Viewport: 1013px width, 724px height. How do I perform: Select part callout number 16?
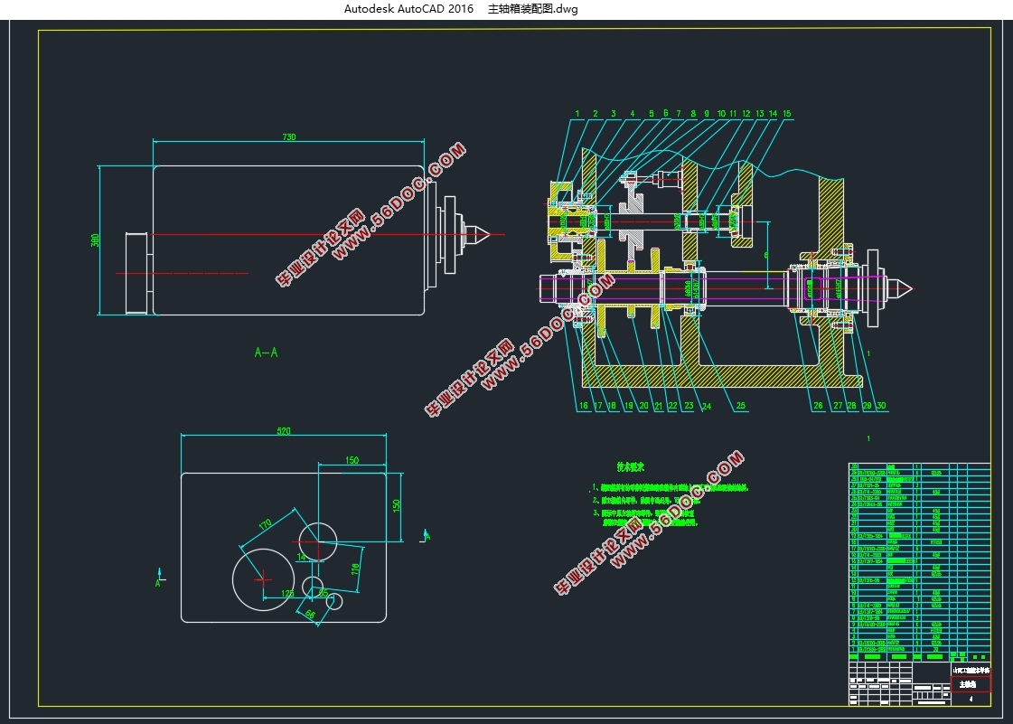(584, 406)
